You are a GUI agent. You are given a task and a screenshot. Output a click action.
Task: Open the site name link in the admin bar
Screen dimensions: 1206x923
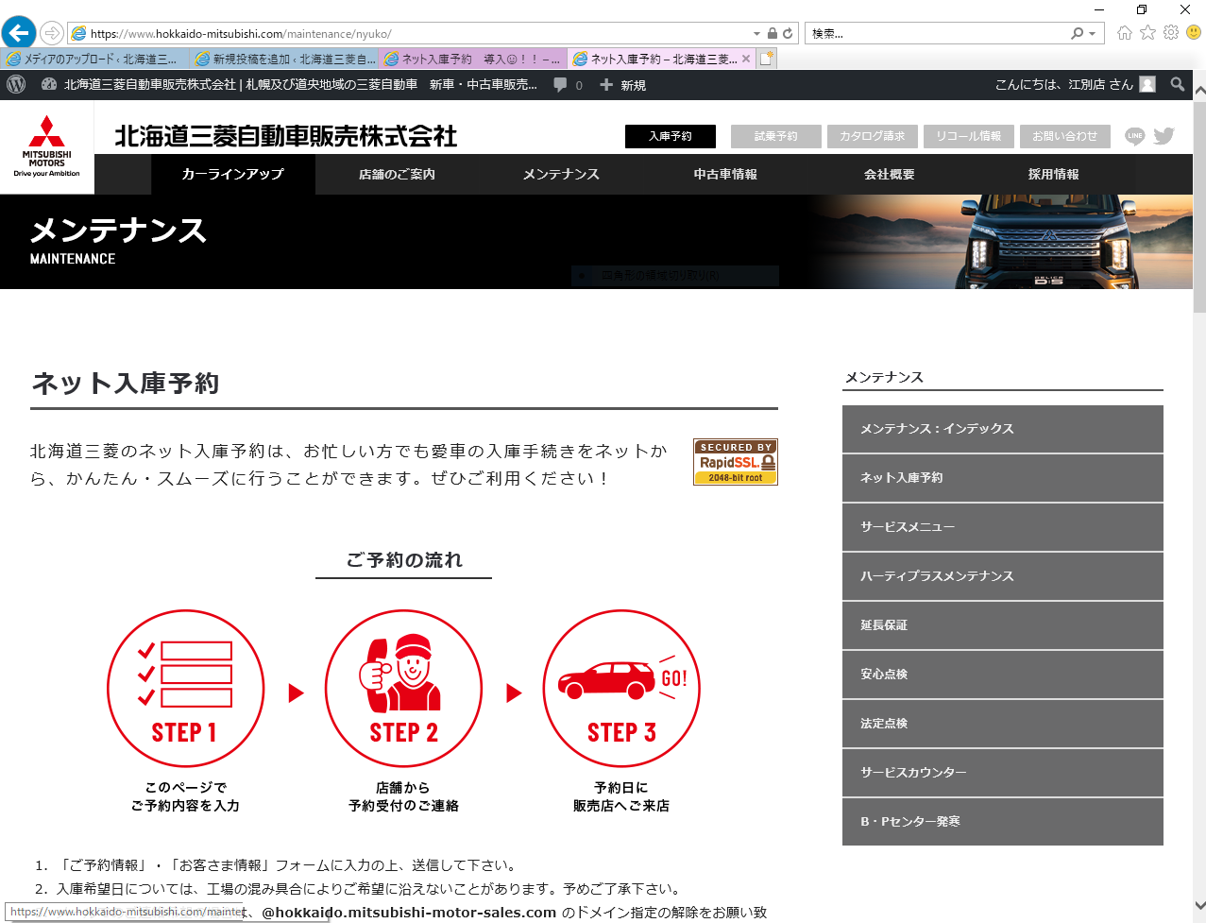[290, 85]
